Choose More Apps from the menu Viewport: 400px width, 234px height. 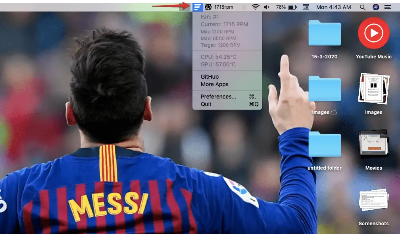click(227, 84)
